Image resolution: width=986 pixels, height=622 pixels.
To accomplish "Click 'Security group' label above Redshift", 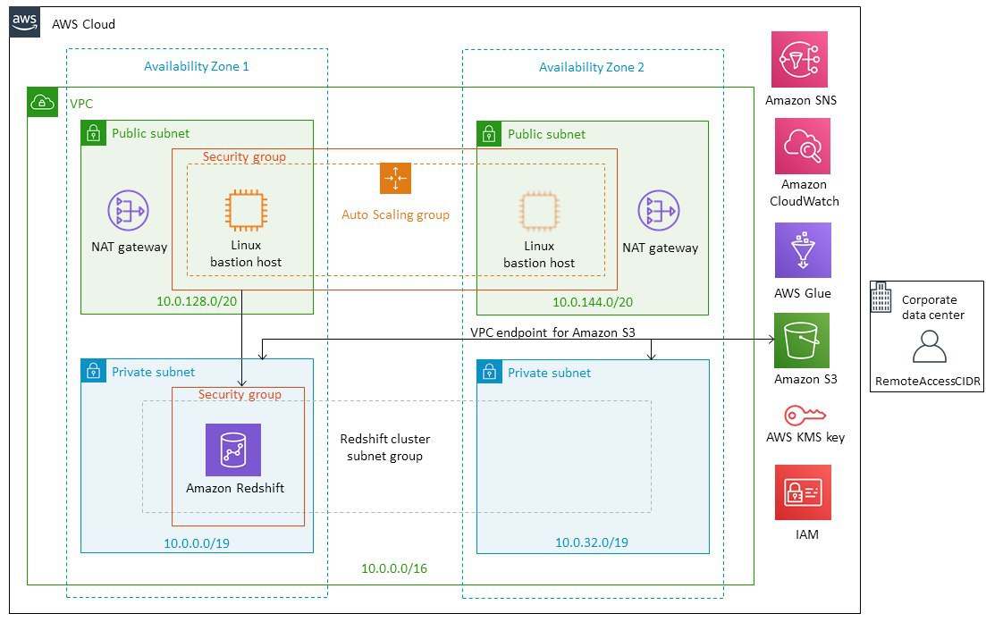I will pyautogui.click(x=240, y=394).
